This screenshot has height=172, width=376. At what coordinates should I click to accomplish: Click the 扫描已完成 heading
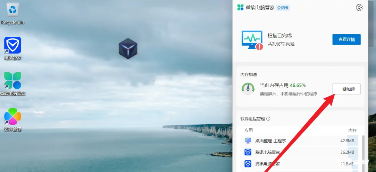click(279, 36)
